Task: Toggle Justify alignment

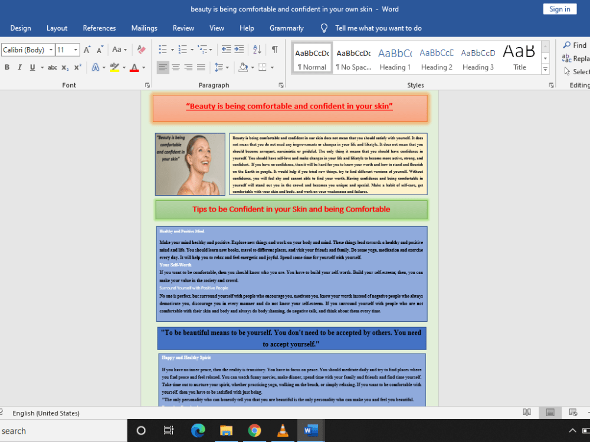Action: pos(201,67)
